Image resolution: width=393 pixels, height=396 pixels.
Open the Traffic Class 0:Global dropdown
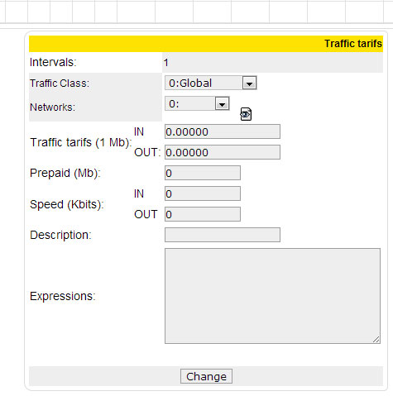pos(211,83)
